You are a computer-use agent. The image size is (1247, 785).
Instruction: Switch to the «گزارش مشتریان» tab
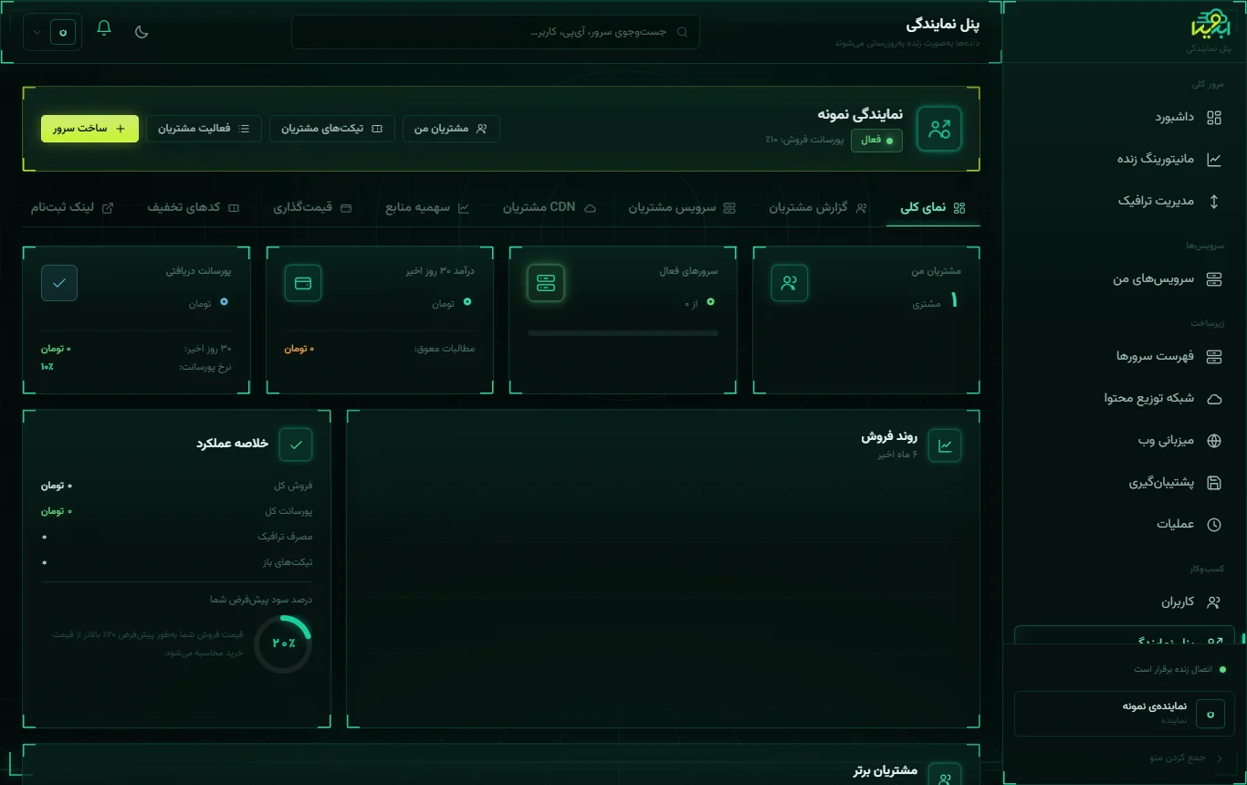coord(818,208)
